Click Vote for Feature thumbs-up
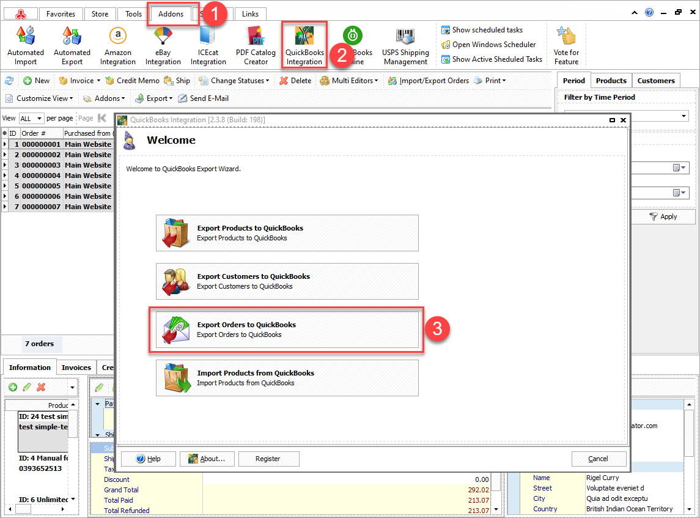Viewport: 700px width, 518px height. (566, 45)
